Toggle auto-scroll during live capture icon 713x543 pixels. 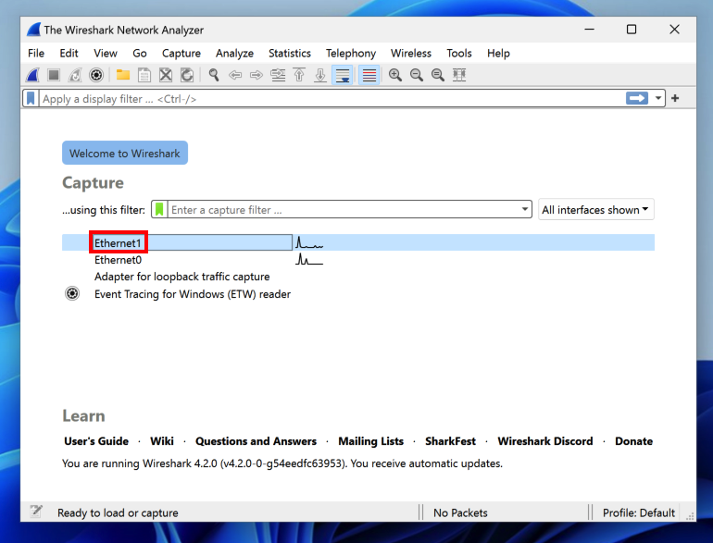343,75
